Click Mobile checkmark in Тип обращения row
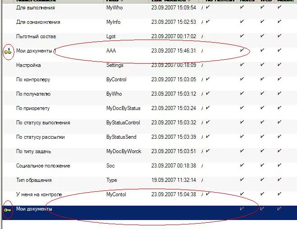The image size is (297, 229). (279, 180)
